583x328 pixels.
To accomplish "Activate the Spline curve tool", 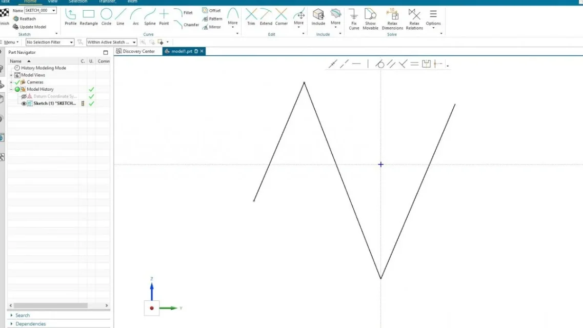I will 150,16.
